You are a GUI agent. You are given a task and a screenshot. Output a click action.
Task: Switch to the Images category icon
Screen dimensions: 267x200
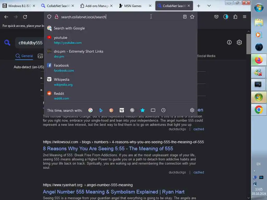pyautogui.click(x=40, y=56)
